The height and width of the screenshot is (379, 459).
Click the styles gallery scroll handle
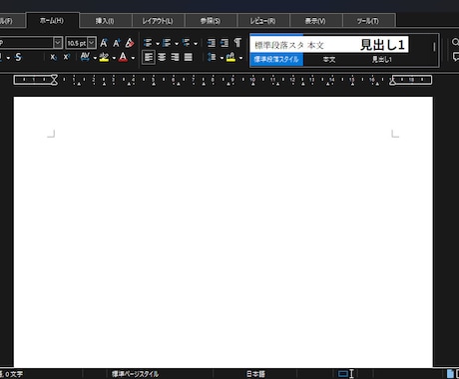tap(434, 47)
